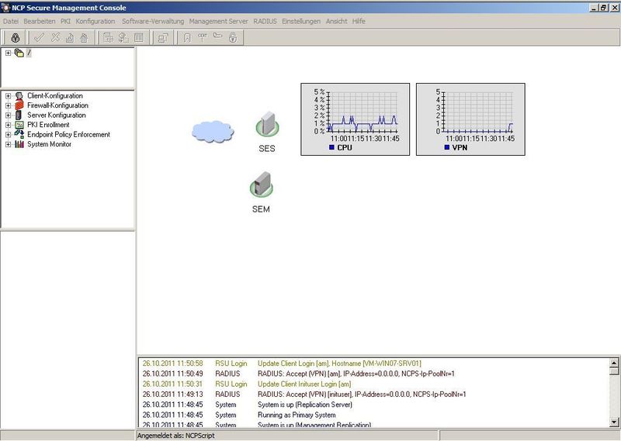This screenshot has width=621, height=441.
Task: Select log entry 'Update Client Login [am]' at 11:50:58
Action: click(x=373, y=363)
